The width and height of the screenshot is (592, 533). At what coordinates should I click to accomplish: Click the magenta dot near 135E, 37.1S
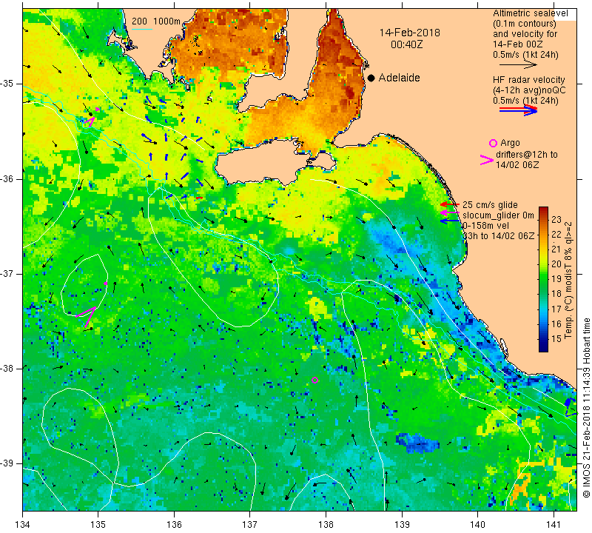pyautogui.click(x=106, y=284)
